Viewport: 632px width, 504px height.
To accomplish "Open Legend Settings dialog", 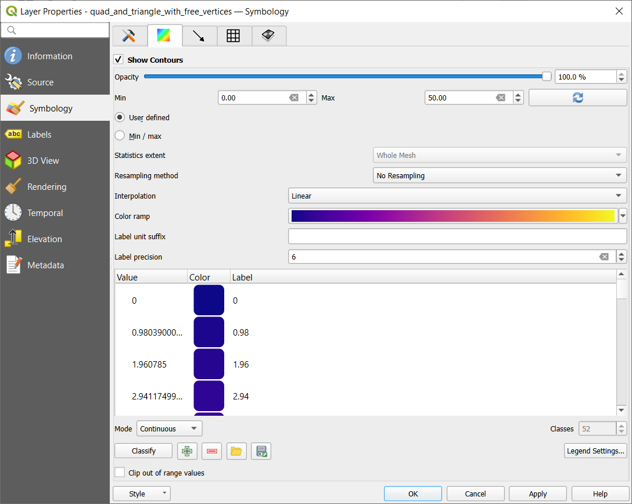I will (595, 451).
